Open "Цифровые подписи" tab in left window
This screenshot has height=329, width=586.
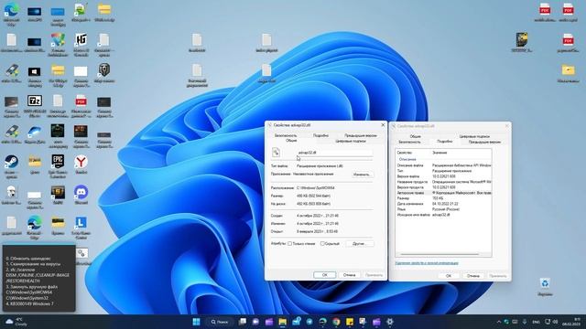pos(351,141)
